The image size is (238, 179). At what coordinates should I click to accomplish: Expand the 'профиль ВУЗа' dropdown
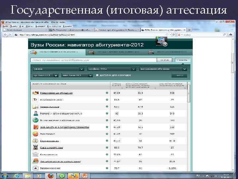(x=111, y=69)
